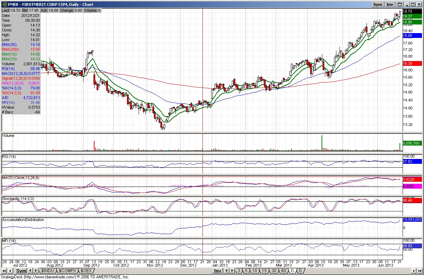Click the blue 18.08 EMA(50) price label
This screenshot has width=424, height=279.
click(x=412, y=36)
